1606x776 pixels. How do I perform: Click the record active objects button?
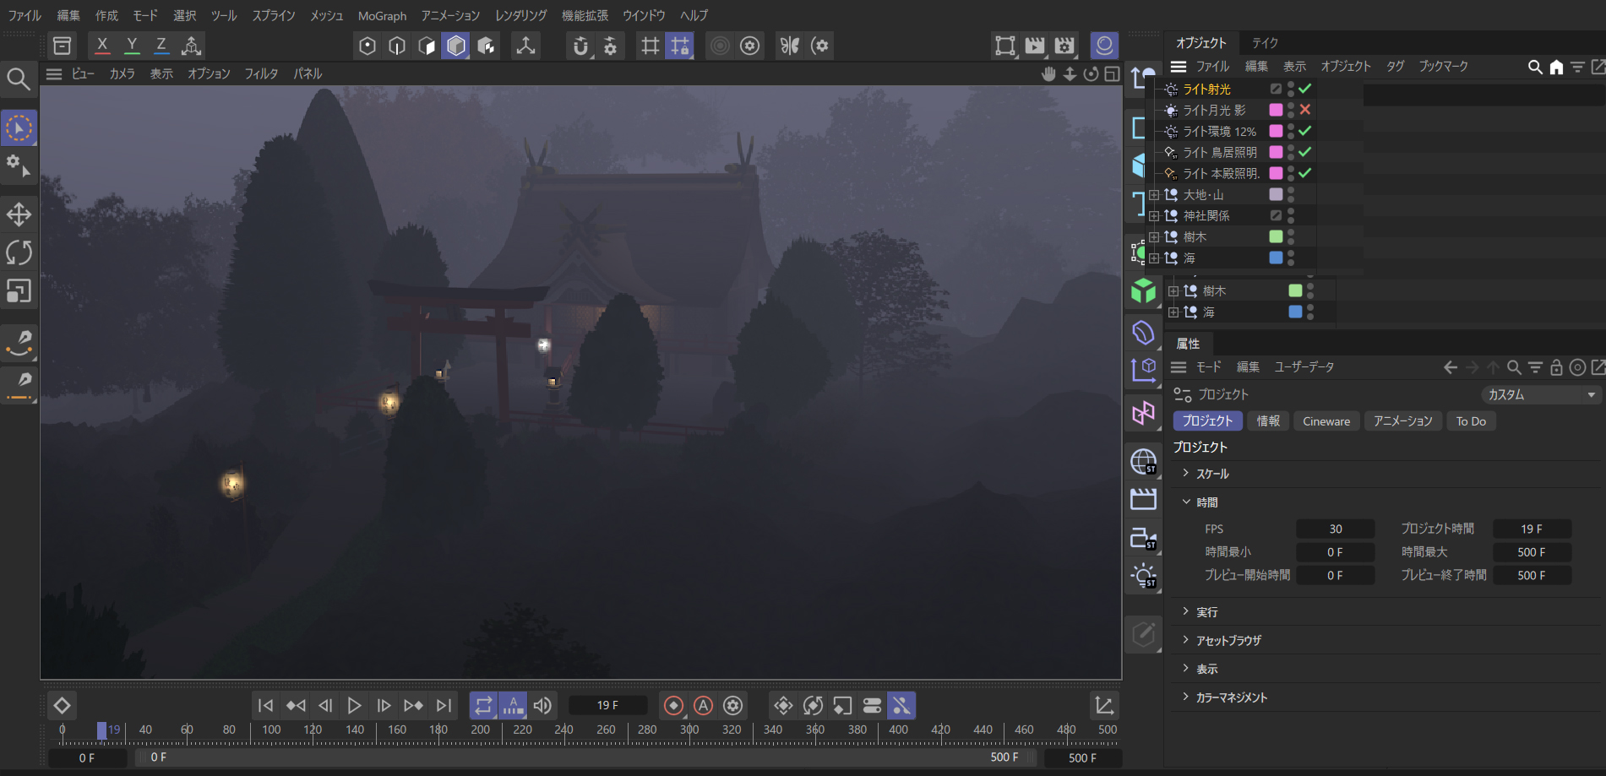point(673,705)
